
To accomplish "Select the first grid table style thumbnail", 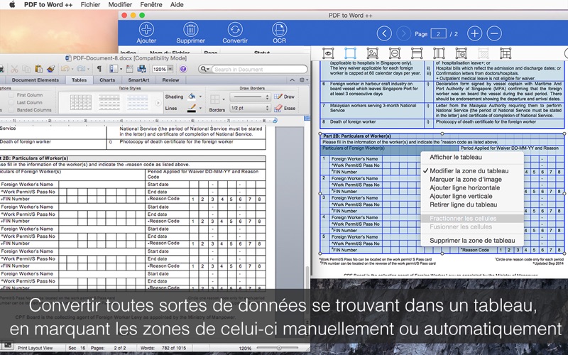I will (80, 102).
